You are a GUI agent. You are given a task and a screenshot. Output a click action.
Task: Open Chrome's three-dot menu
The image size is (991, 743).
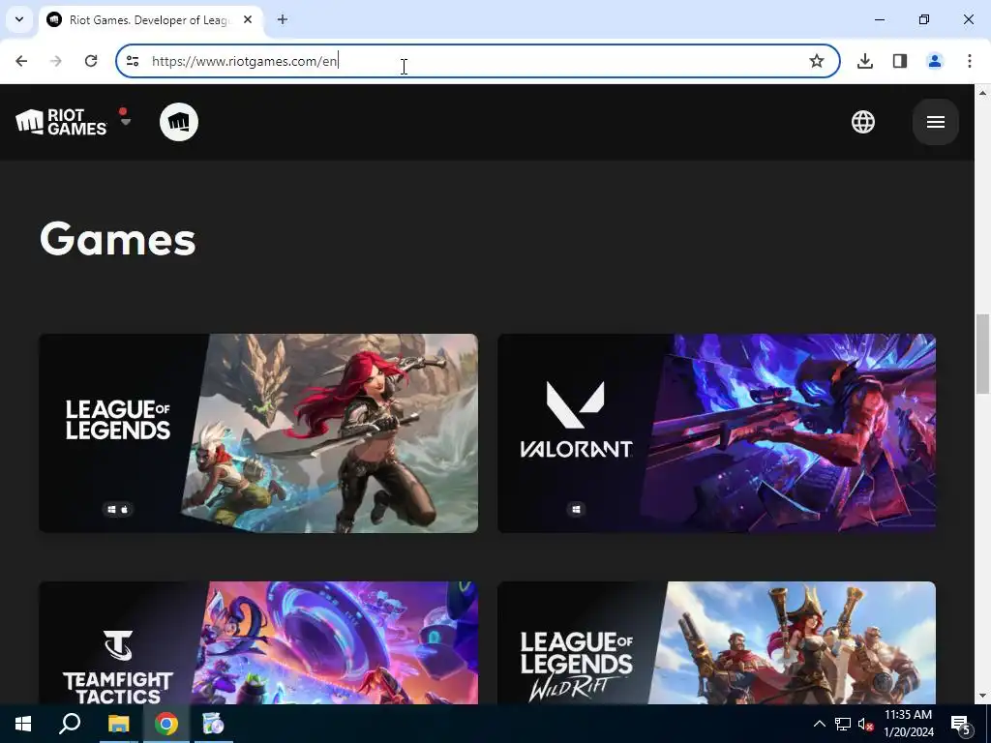pos(970,61)
